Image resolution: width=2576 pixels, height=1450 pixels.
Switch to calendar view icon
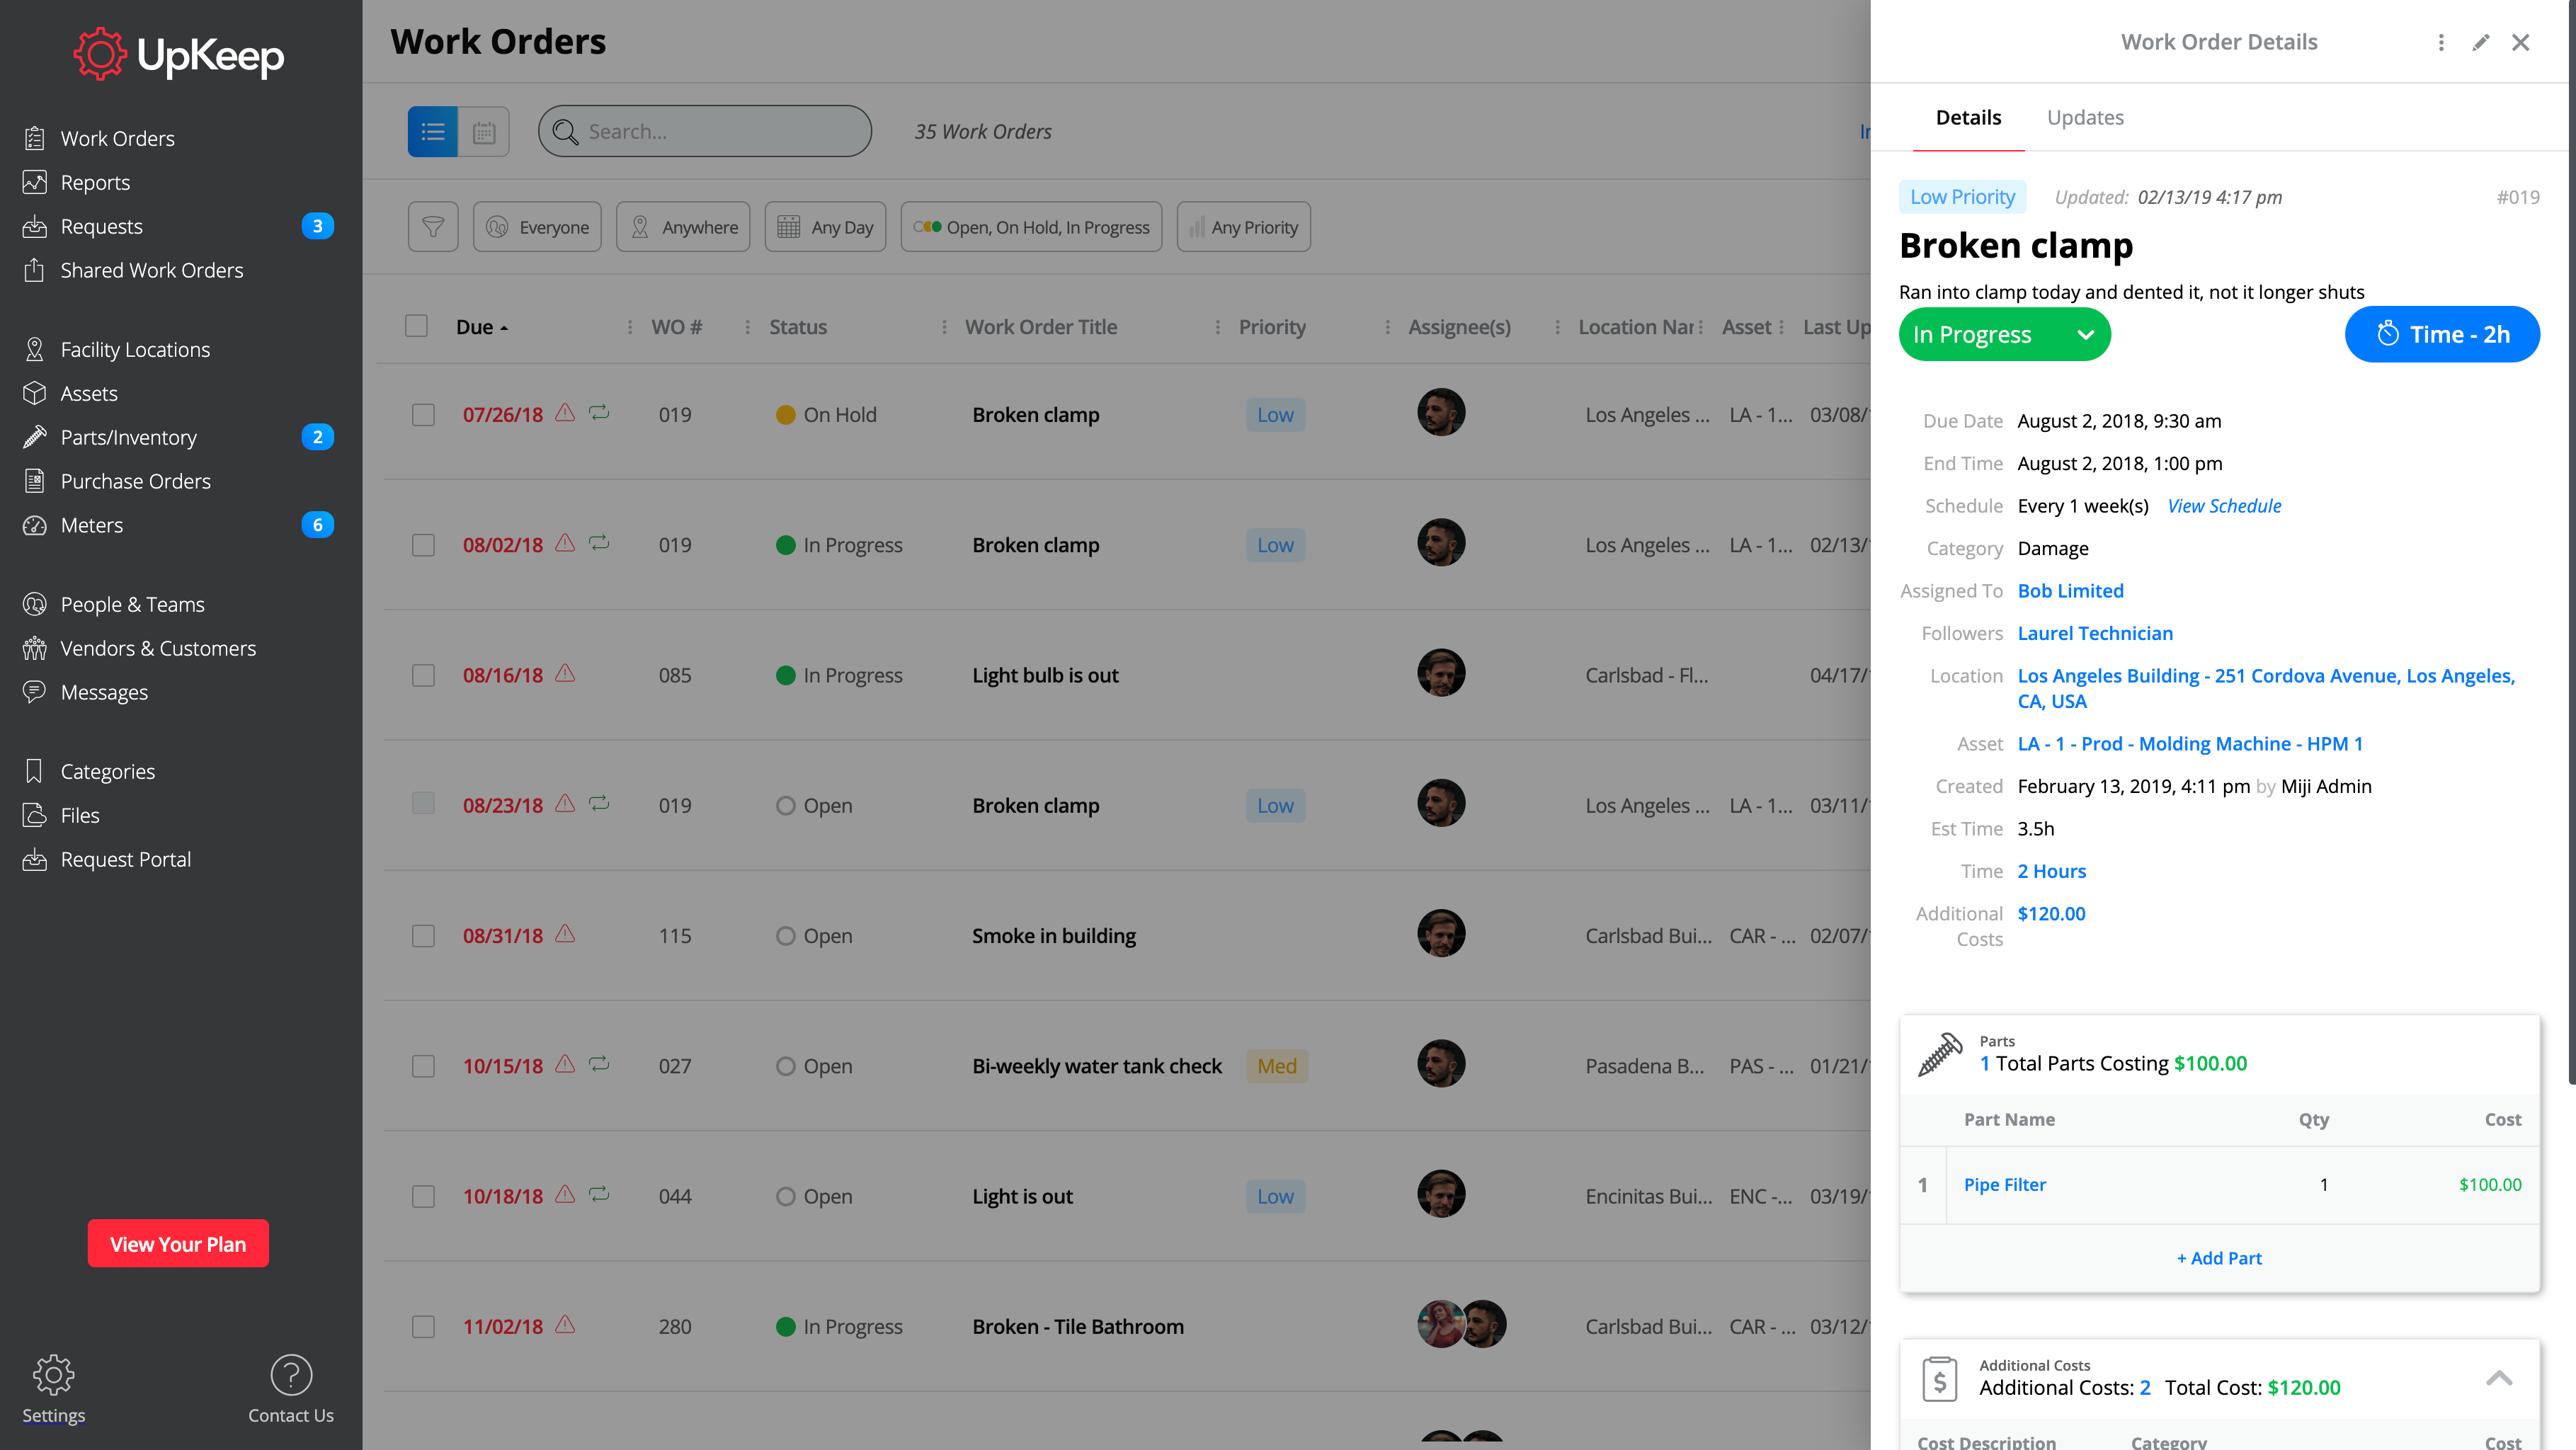484,131
